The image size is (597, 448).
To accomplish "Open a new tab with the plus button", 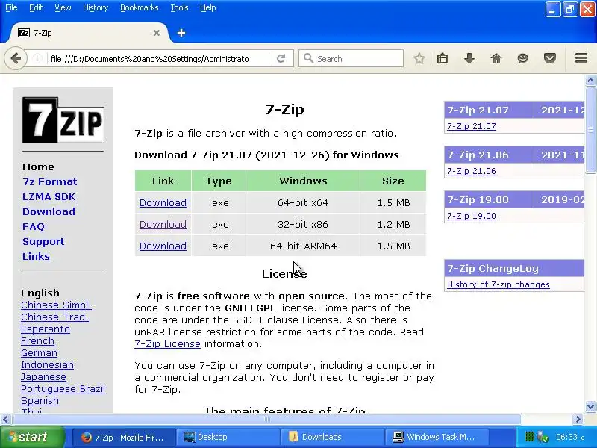I will click(x=181, y=33).
